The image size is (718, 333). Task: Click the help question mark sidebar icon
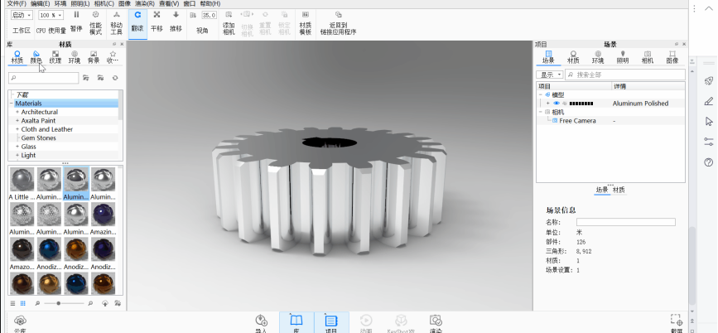tap(708, 162)
